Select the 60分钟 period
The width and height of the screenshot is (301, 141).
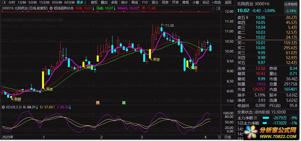[x=70, y=2]
